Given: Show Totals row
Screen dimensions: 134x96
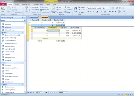Looking at the screenshot, I should (68, 7).
